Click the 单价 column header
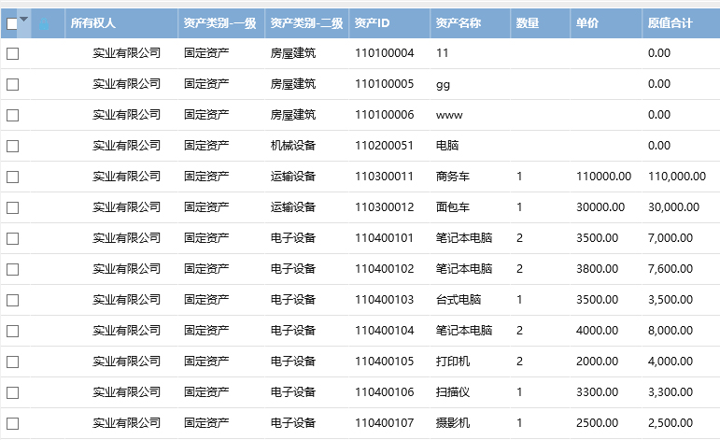This screenshot has width=720, height=440. (587, 22)
